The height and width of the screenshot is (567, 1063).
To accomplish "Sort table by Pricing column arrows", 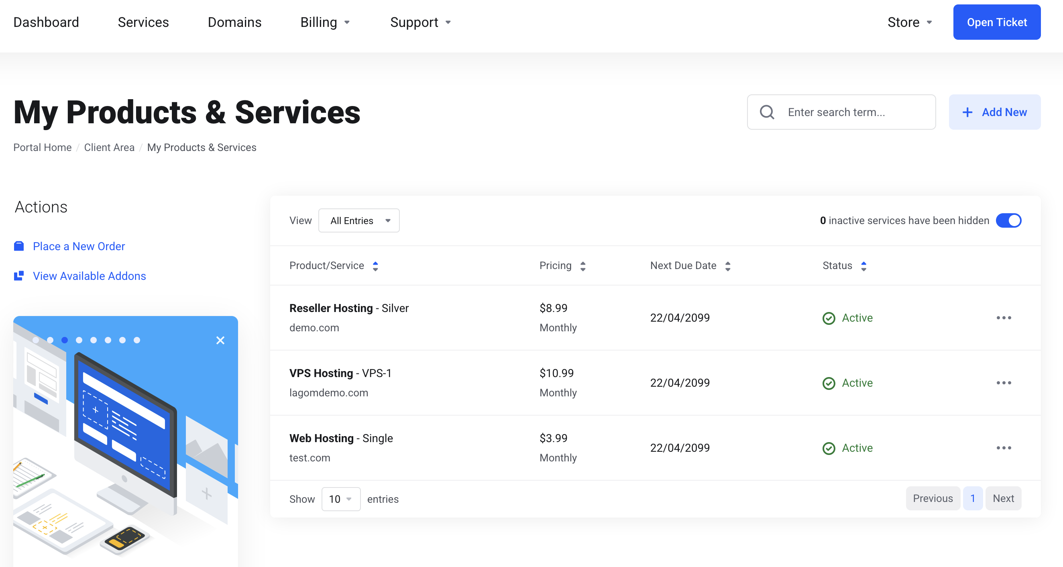I will point(582,266).
